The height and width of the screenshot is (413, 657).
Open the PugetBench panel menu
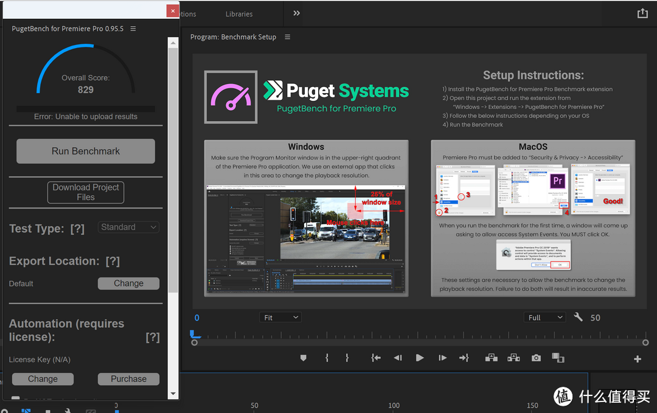tap(133, 29)
